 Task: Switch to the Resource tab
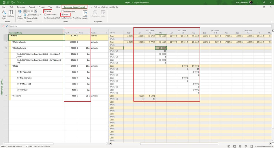click(21, 7)
